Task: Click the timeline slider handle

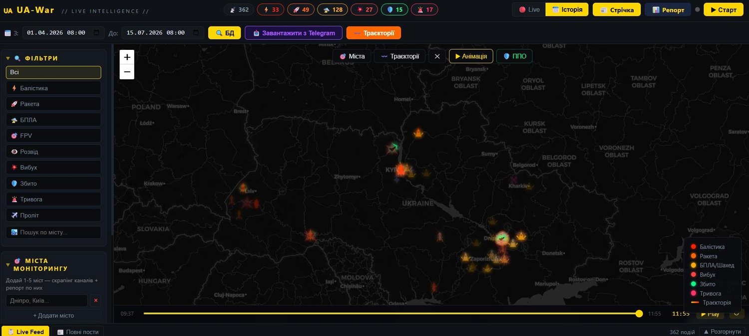Action: [x=639, y=314]
